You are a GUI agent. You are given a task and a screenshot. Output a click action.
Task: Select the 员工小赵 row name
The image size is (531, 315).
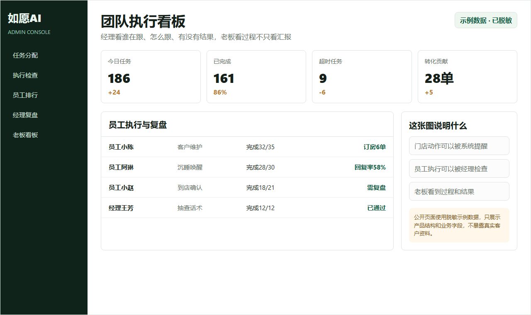(x=121, y=188)
